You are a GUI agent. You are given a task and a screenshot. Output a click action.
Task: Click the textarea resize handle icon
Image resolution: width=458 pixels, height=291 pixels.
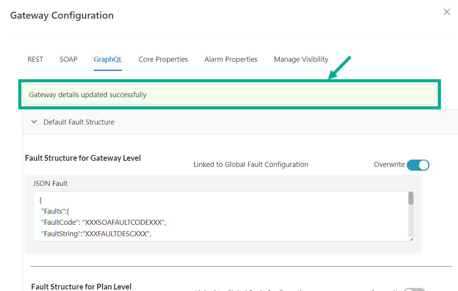[x=411, y=239]
